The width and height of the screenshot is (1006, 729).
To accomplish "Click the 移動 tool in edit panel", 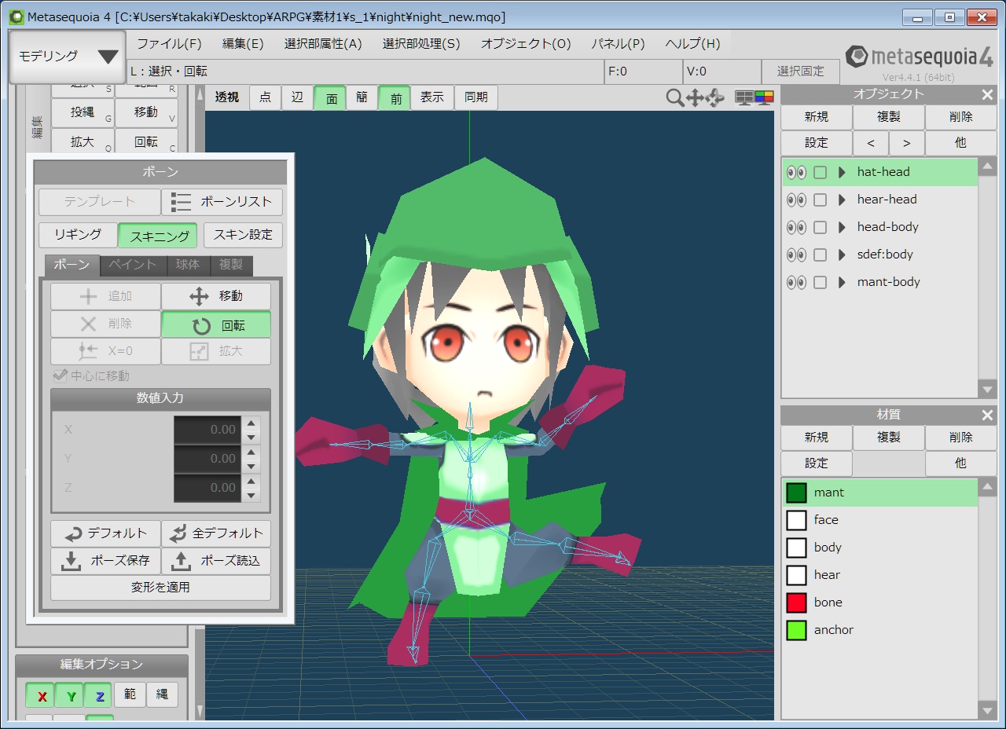I will [x=146, y=112].
